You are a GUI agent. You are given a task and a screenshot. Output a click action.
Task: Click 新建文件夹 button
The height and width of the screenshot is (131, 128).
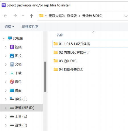(30, 27)
